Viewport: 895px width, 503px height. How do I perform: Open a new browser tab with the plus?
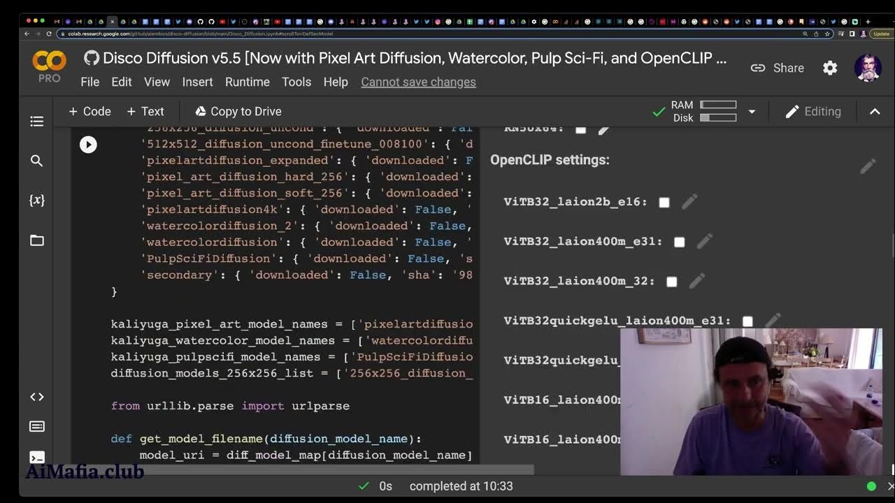click(x=869, y=22)
